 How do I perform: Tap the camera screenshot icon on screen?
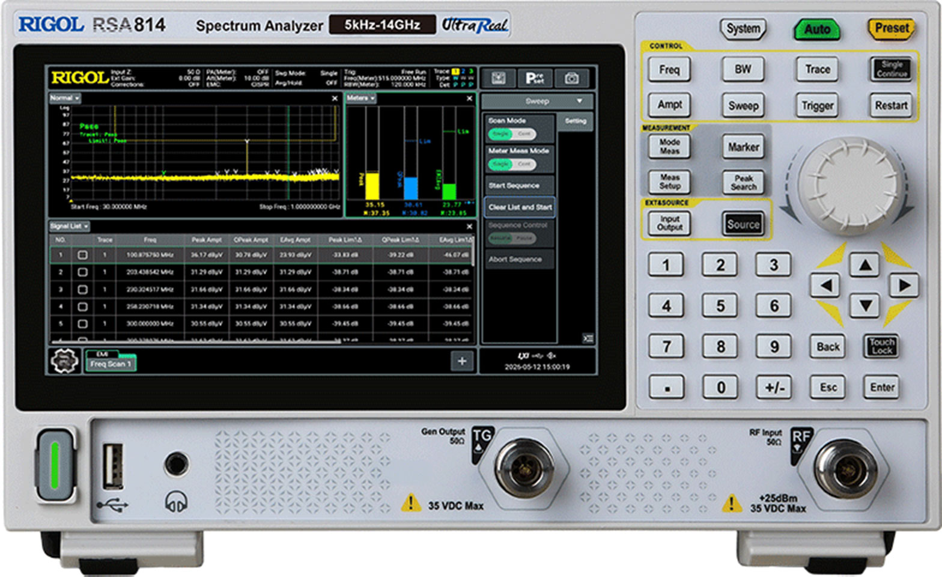point(571,78)
